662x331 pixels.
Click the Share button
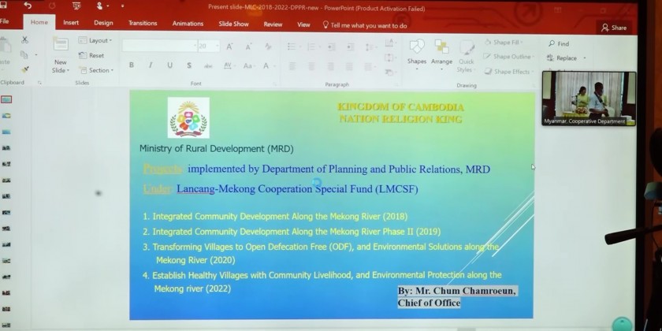(x=614, y=28)
